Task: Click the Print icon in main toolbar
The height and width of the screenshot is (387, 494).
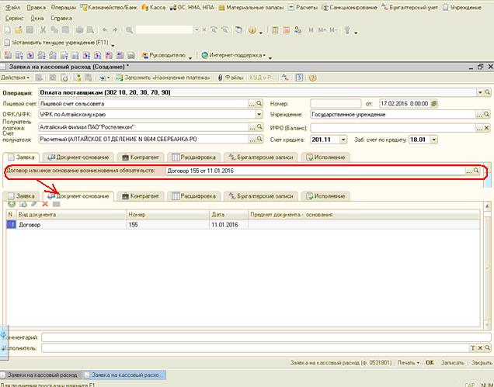Action: 80,30
